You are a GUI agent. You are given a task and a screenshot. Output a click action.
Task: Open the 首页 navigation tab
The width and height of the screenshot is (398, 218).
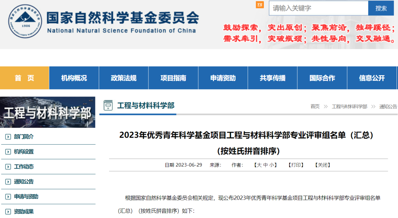(24, 78)
